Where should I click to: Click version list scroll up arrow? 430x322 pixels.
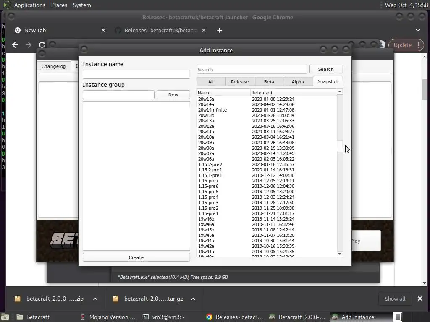[340, 92]
